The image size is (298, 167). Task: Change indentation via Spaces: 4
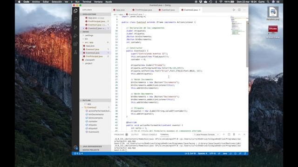[x=203, y=154]
